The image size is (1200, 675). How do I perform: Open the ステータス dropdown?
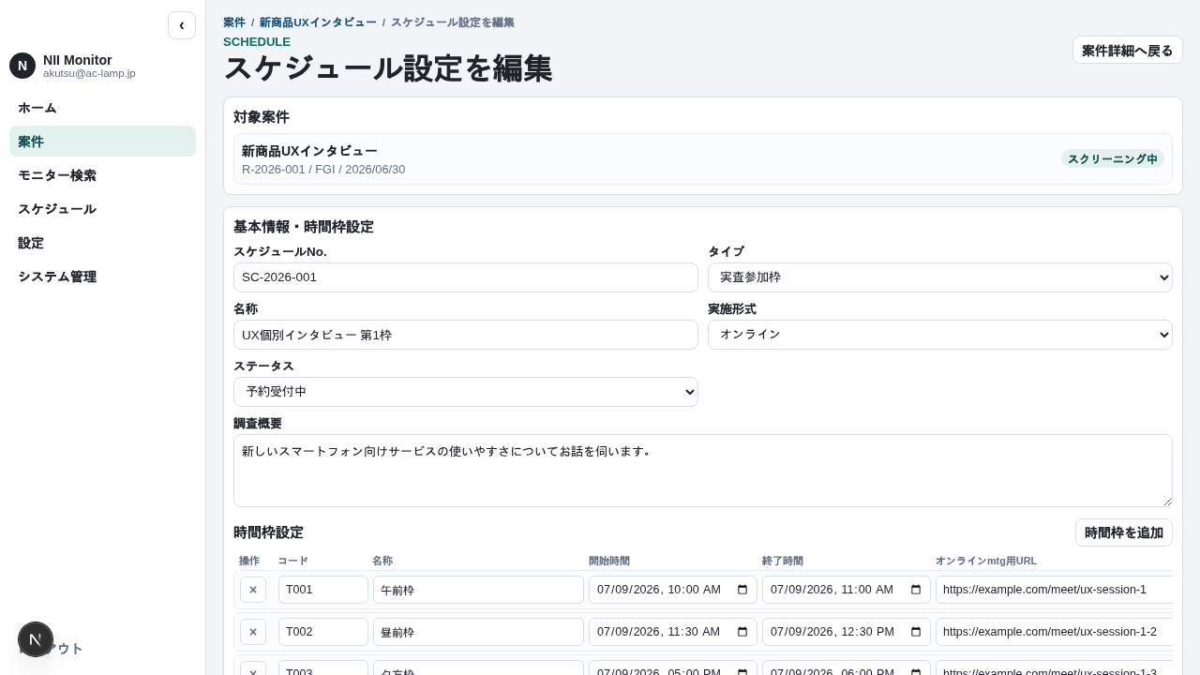pyautogui.click(x=466, y=392)
